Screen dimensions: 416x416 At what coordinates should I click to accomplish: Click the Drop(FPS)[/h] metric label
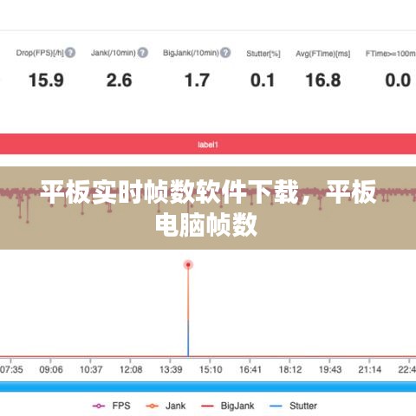click(x=40, y=53)
